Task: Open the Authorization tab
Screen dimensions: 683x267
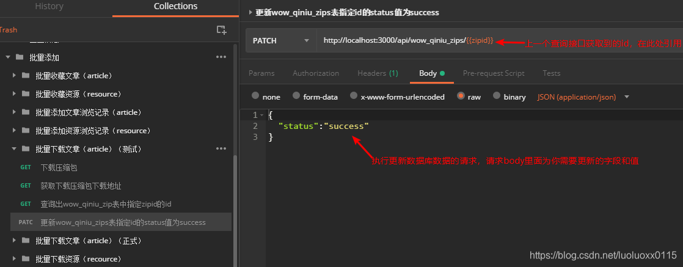Action: [x=316, y=73]
